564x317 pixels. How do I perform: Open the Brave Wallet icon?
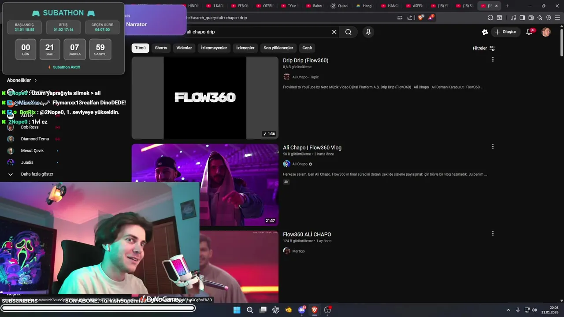tap(531, 18)
